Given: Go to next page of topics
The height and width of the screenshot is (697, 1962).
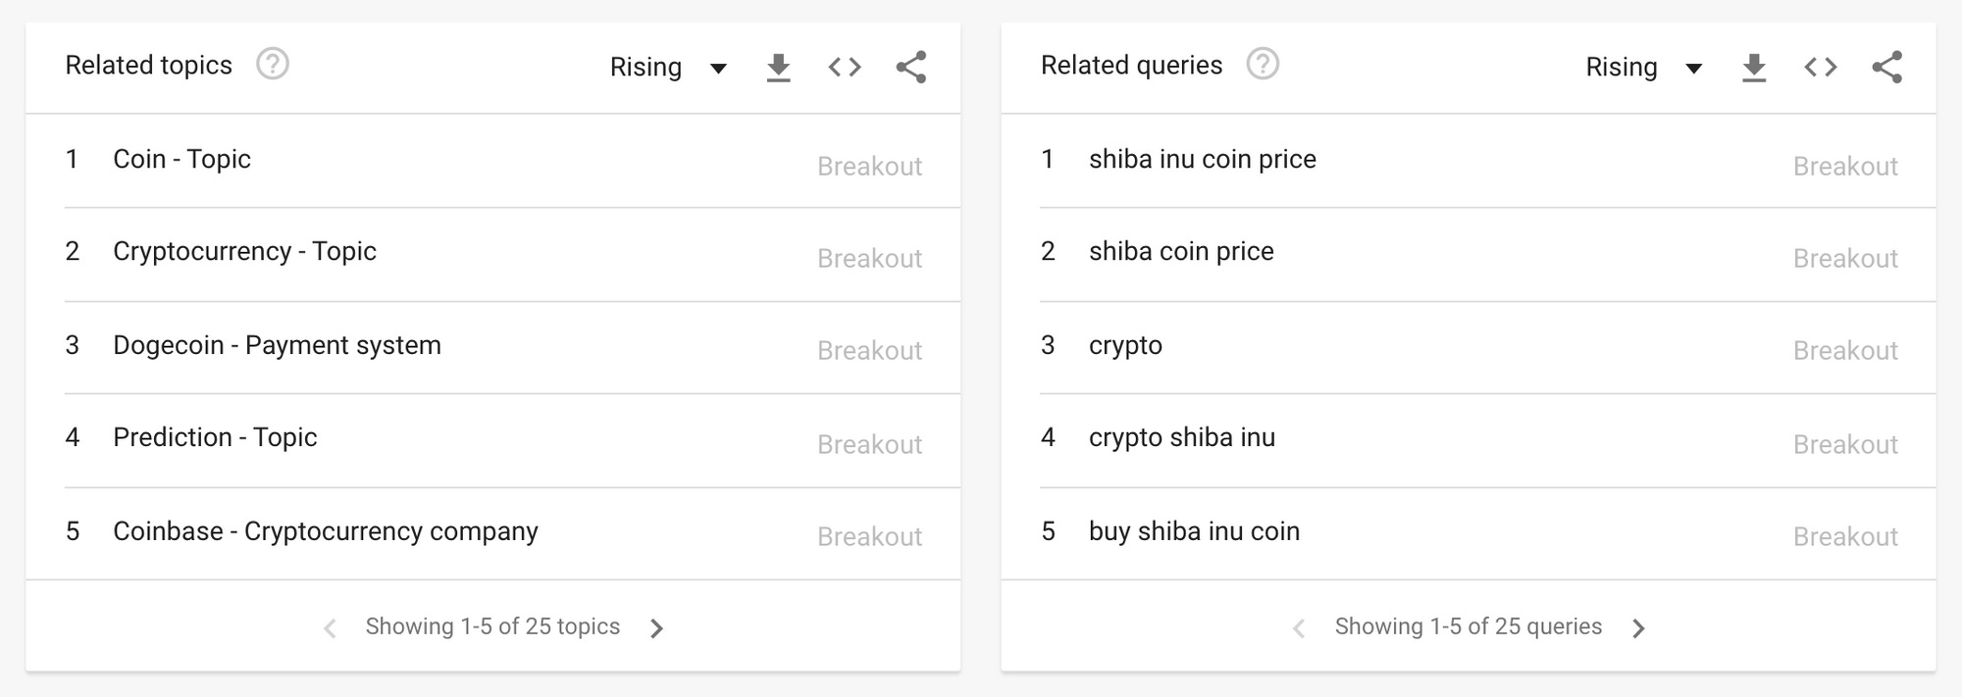Looking at the screenshot, I should click(657, 628).
